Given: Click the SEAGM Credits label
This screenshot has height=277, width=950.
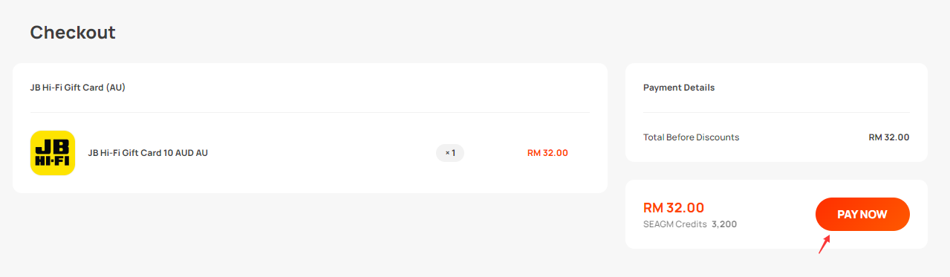Looking at the screenshot, I should click(675, 224).
